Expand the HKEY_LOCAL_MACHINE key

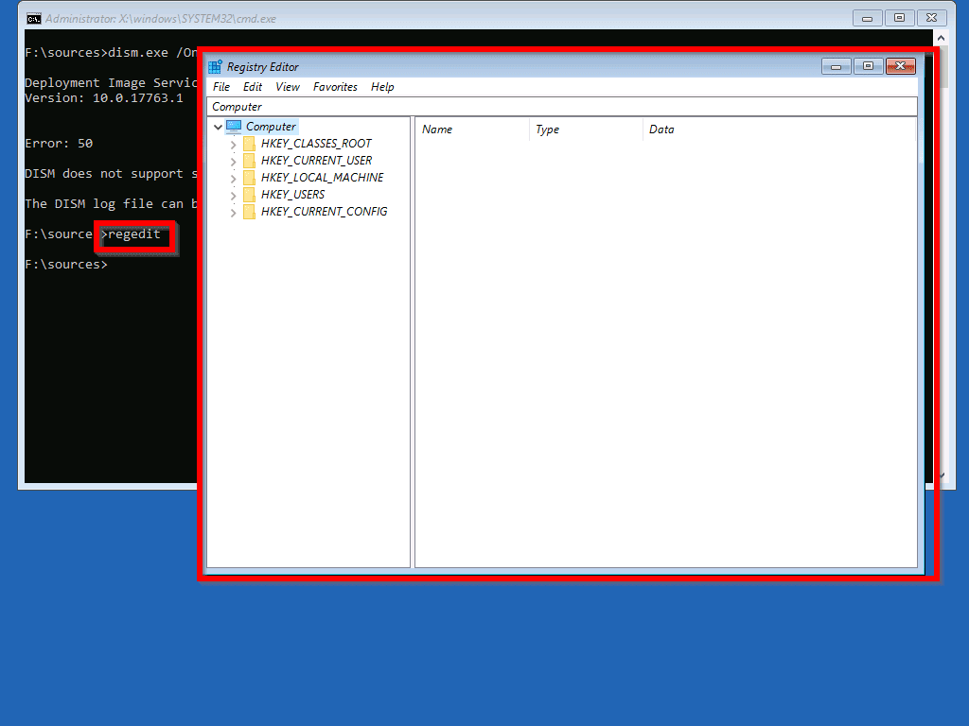pyautogui.click(x=234, y=178)
